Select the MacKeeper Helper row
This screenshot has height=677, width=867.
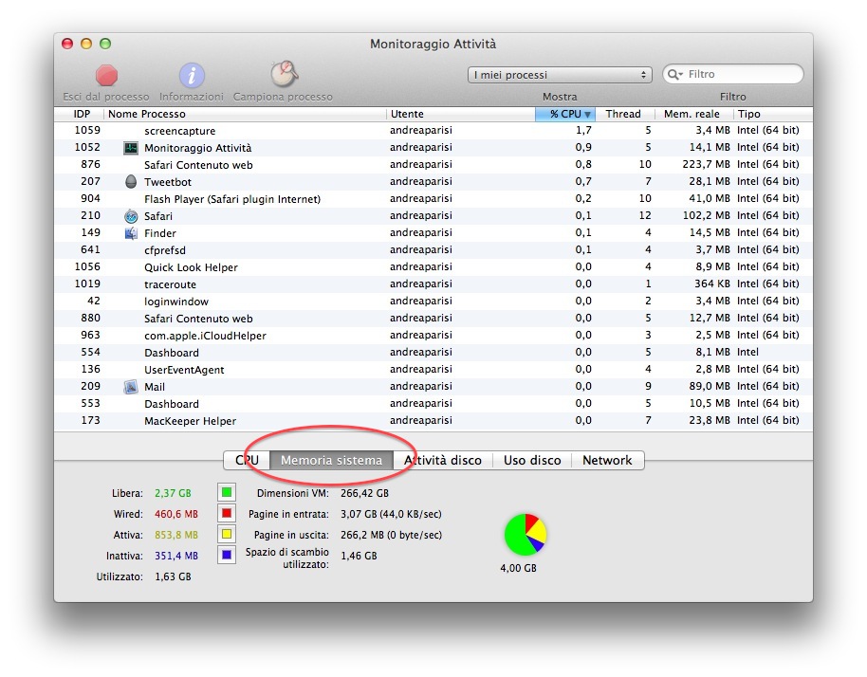(433, 421)
